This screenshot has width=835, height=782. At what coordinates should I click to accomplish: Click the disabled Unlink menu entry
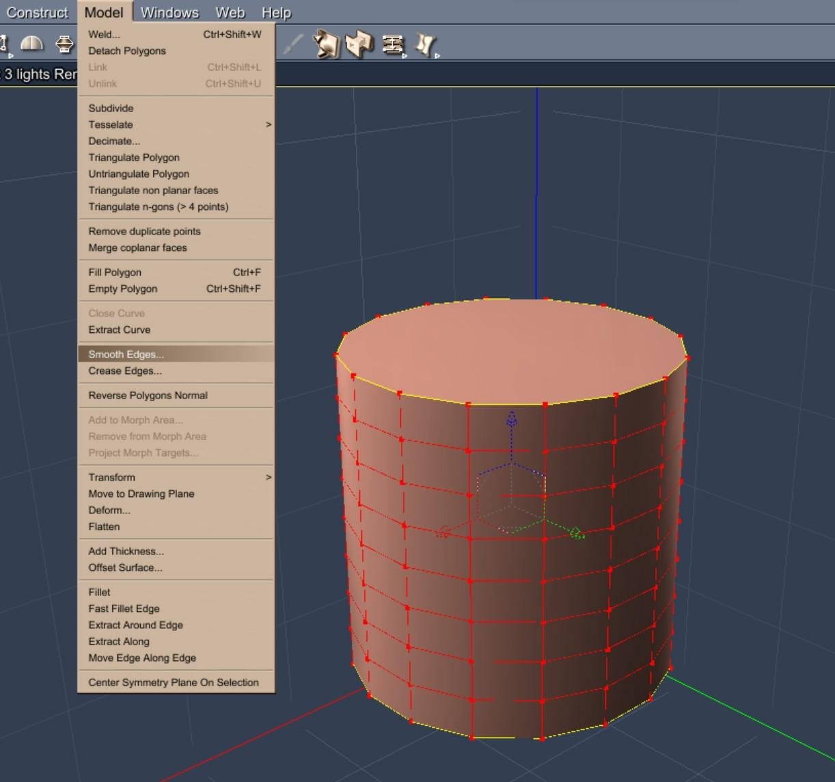pyautogui.click(x=176, y=83)
